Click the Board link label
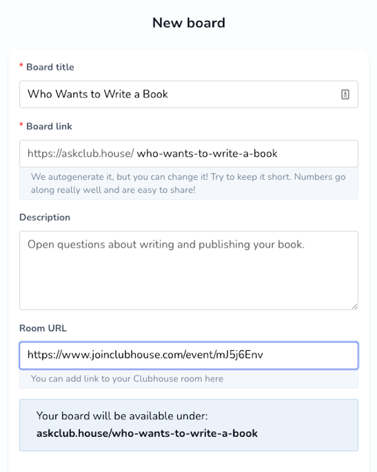This screenshot has height=472, width=377. (x=50, y=126)
